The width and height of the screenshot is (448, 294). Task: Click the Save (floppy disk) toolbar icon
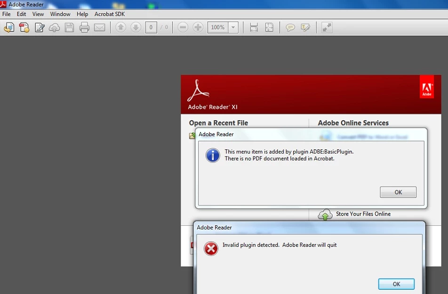coord(70,27)
